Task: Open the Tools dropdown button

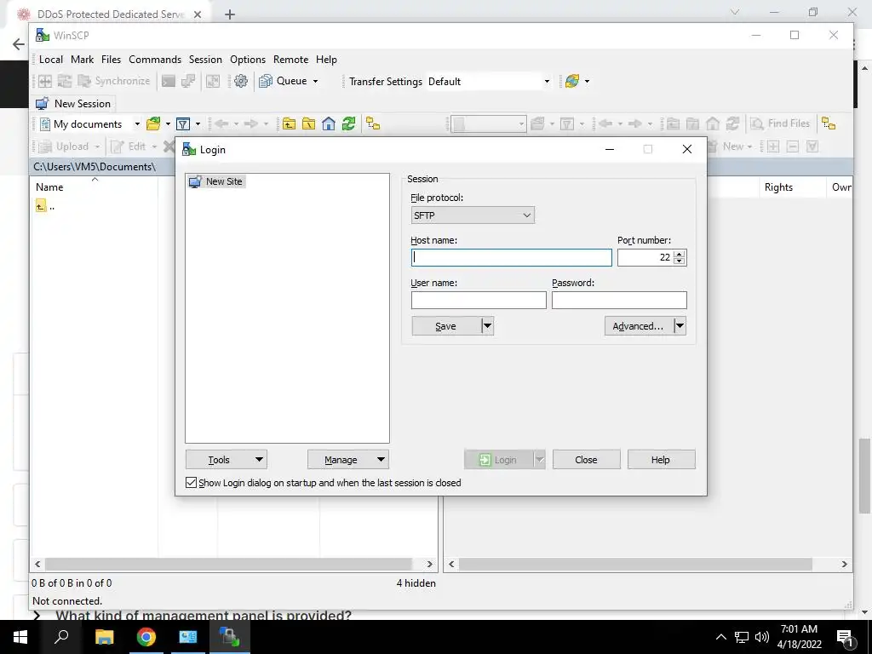Action: point(227,460)
